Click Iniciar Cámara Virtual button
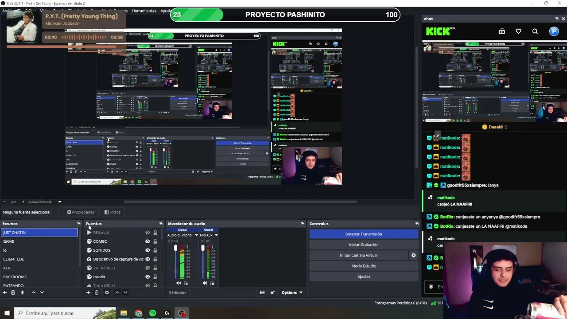This screenshot has height=319, width=567. tap(358, 255)
